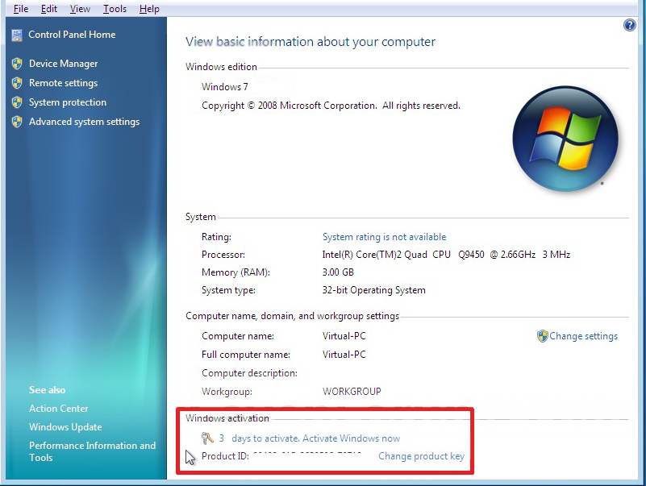
Task: Click the WORKGROUP value text
Action: pos(352,391)
